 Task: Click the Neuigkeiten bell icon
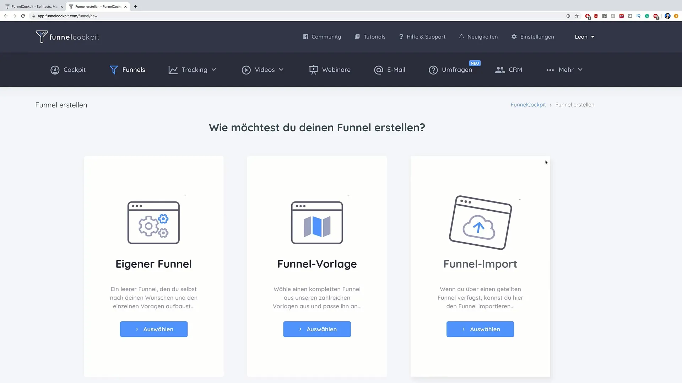pos(462,37)
